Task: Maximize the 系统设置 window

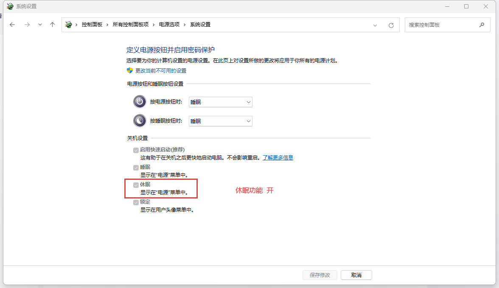Action: click(x=466, y=6)
